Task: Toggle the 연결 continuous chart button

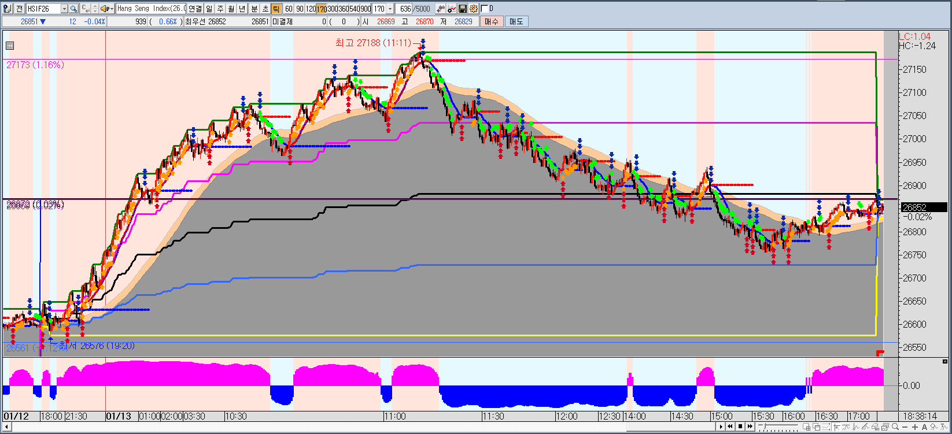Action: [x=195, y=9]
